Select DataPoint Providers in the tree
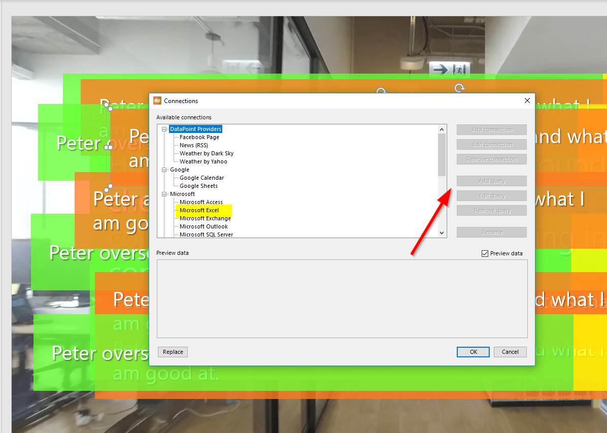 pyautogui.click(x=195, y=129)
